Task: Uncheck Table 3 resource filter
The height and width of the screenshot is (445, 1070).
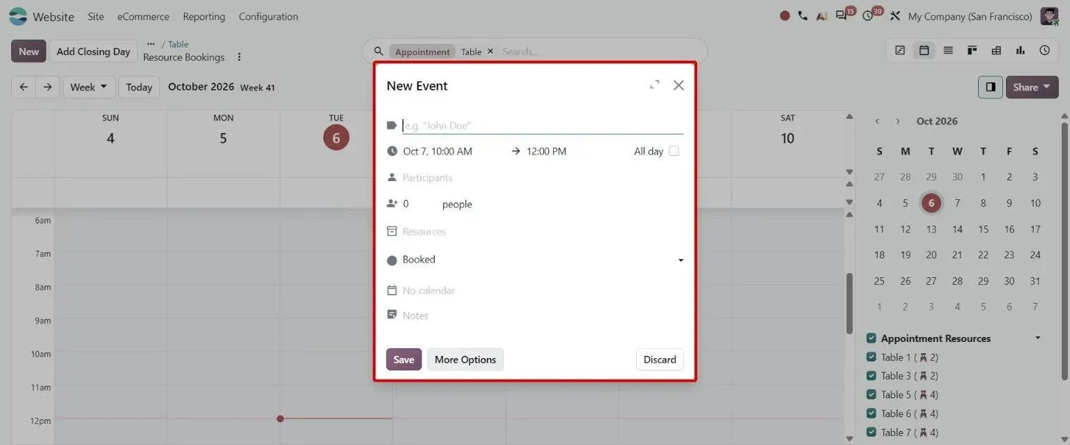Action: click(871, 376)
